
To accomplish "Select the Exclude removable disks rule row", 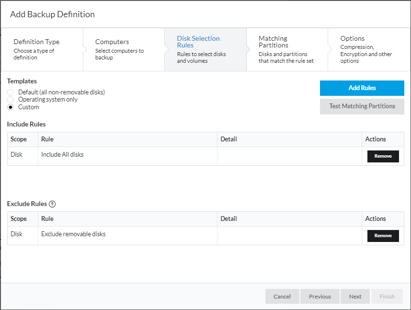I will [x=127, y=234].
